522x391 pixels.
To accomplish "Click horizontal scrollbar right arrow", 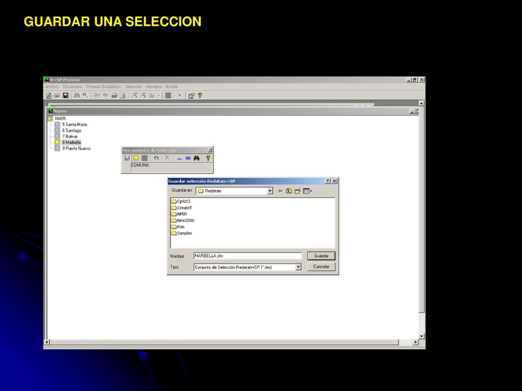I will [415, 342].
